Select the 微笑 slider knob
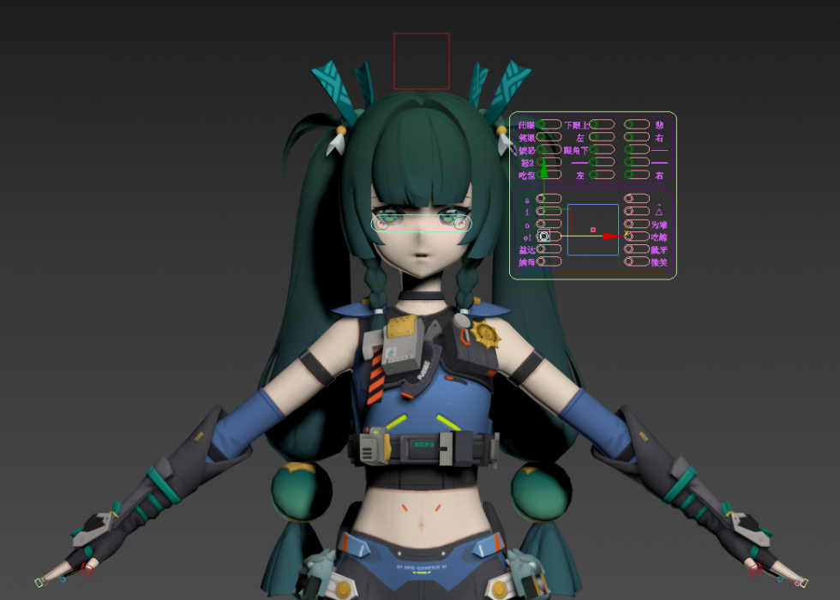Viewport: 840px width, 600px height. click(x=629, y=261)
